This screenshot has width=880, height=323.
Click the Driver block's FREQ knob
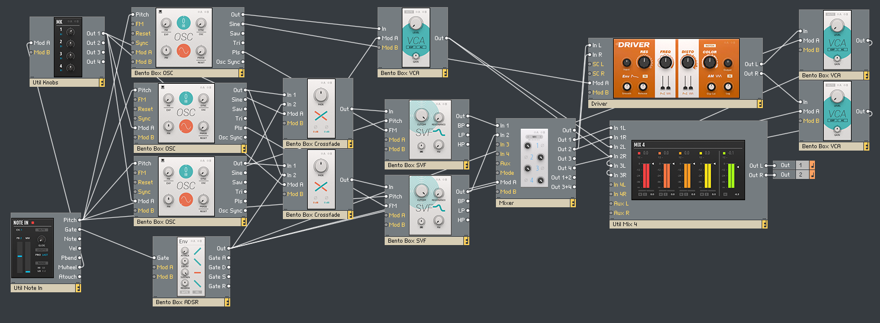click(665, 63)
